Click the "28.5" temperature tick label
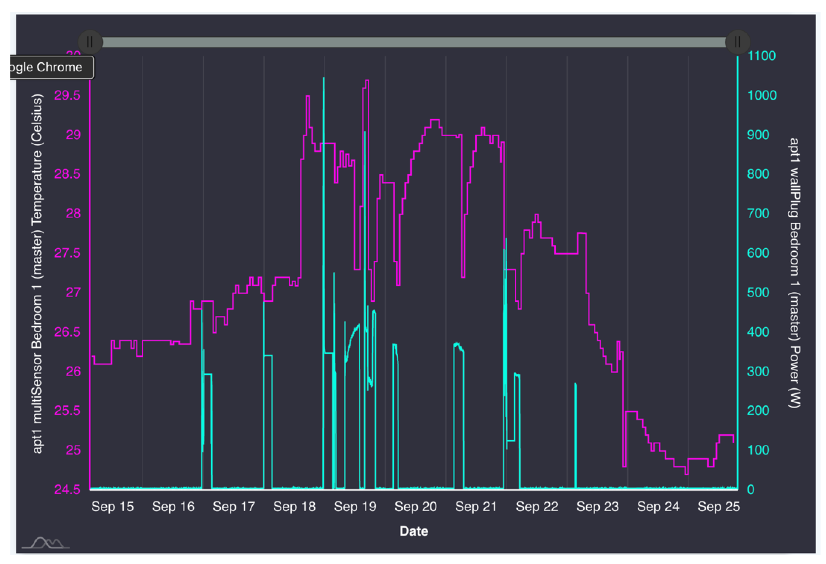The image size is (826, 564). pos(67,174)
